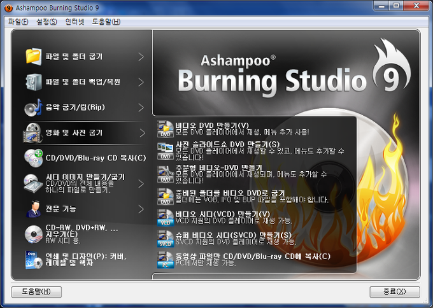Click the businessman icon for 전문 기능
The width and height of the screenshot is (433, 308).
(33, 209)
